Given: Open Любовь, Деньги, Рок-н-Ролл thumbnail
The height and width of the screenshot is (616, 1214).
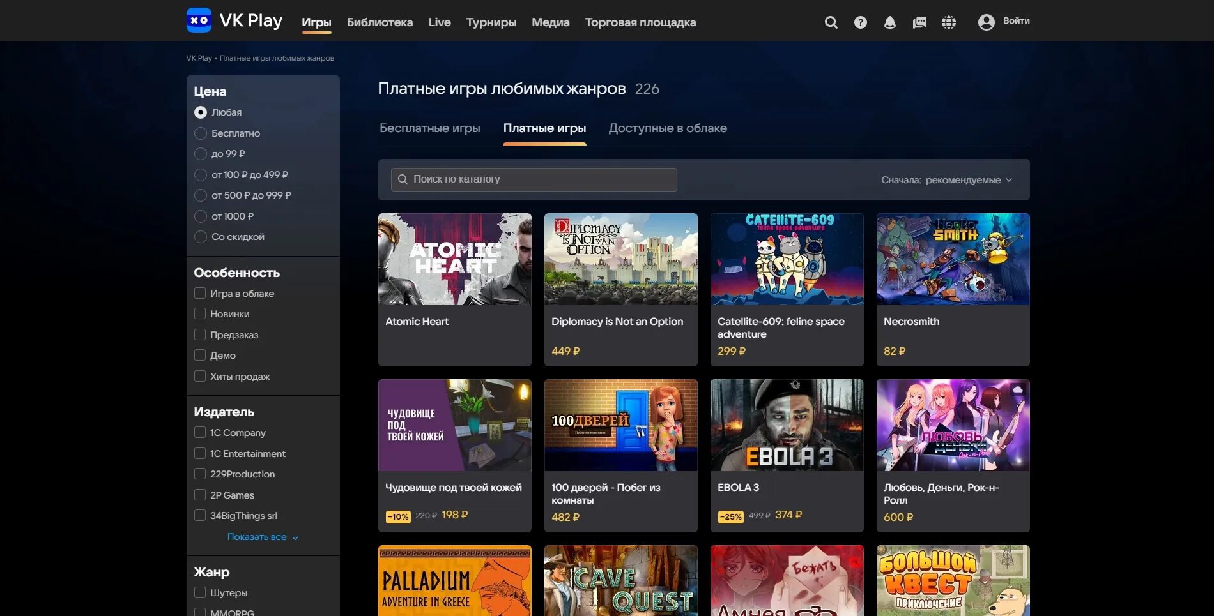Looking at the screenshot, I should point(953,425).
